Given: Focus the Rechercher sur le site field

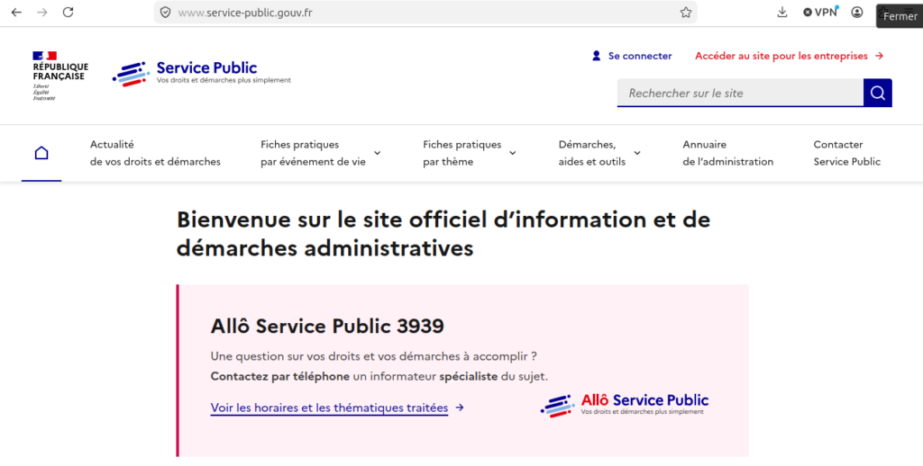Looking at the screenshot, I should [x=740, y=93].
